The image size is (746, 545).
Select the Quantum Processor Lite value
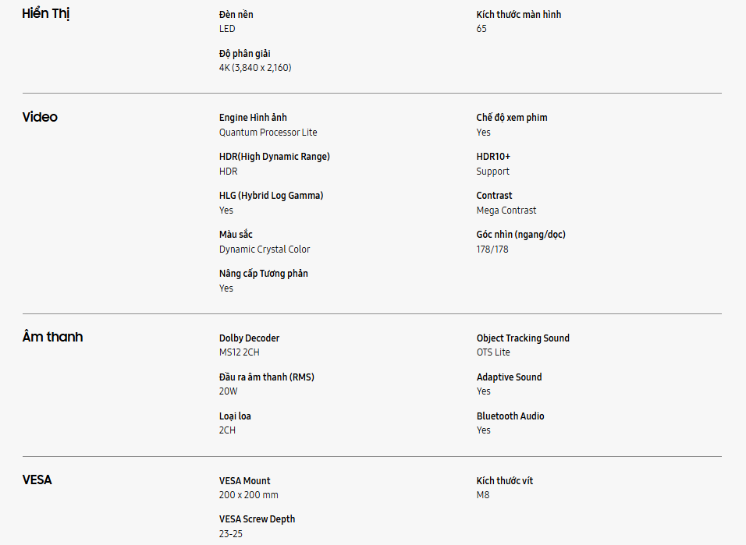point(268,133)
